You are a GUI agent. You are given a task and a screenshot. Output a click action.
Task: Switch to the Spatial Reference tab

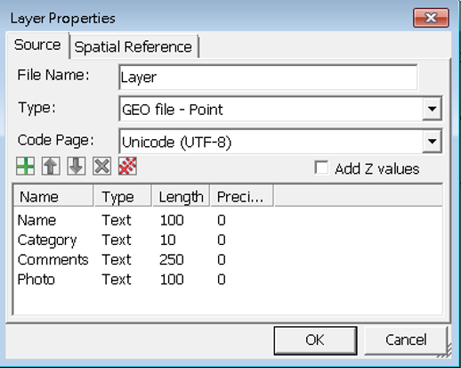(133, 47)
